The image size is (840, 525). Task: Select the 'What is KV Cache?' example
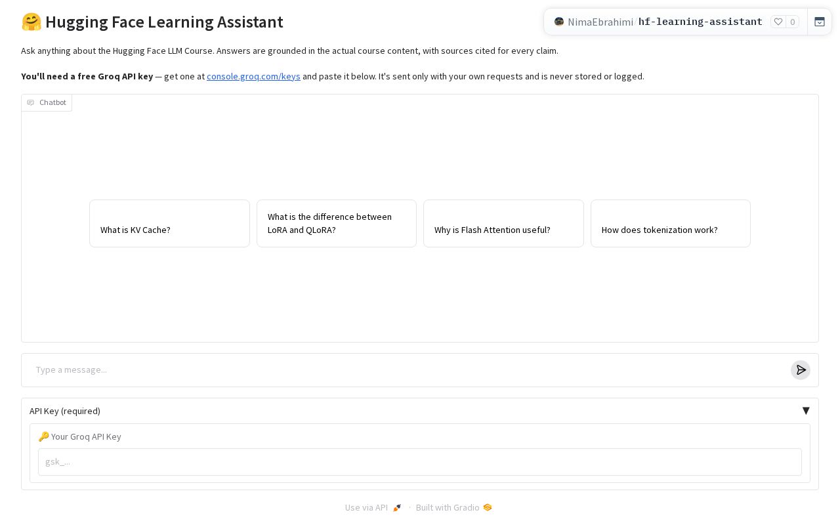tap(169, 223)
